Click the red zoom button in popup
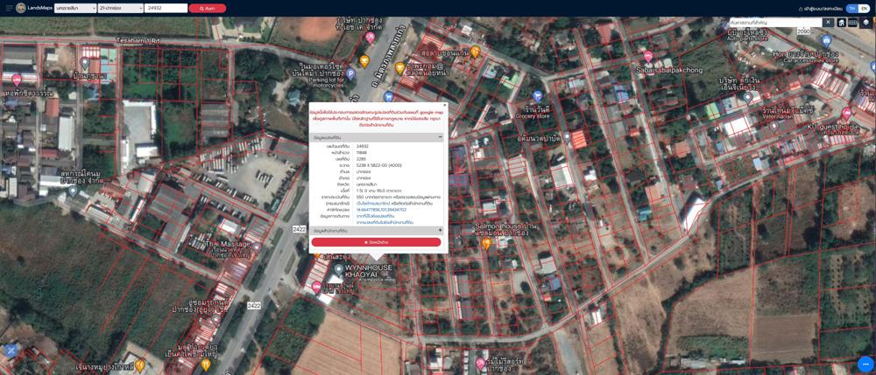The height and width of the screenshot is (375, 876). pyautogui.click(x=376, y=242)
